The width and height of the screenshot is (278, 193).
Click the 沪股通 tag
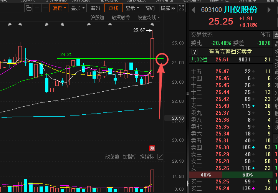[97, 17]
